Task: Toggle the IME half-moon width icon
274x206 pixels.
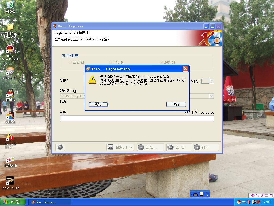Action: [x=262, y=195]
